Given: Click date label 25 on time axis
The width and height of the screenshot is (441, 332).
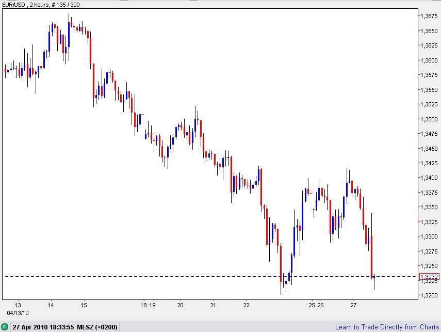Looking at the screenshot, I should click(x=312, y=305).
